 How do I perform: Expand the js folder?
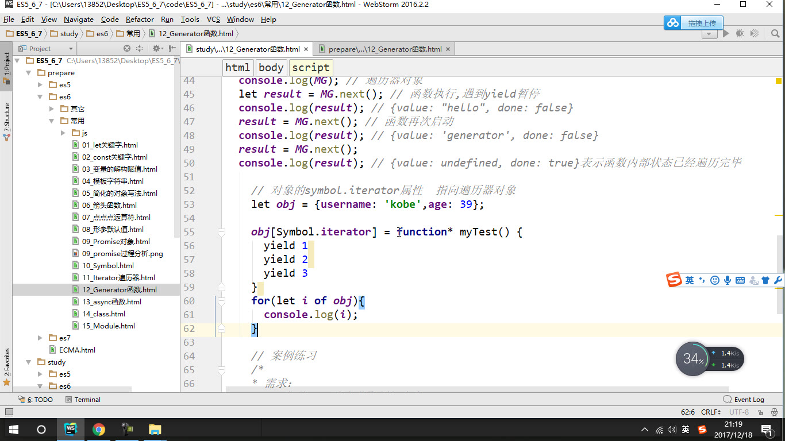click(63, 133)
